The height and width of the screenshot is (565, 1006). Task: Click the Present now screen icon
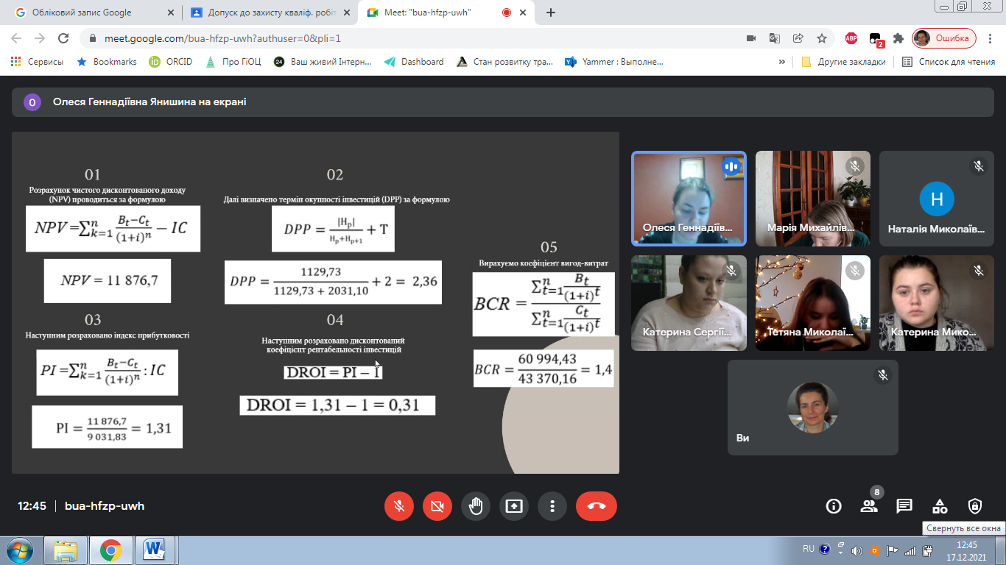pyautogui.click(x=514, y=506)
